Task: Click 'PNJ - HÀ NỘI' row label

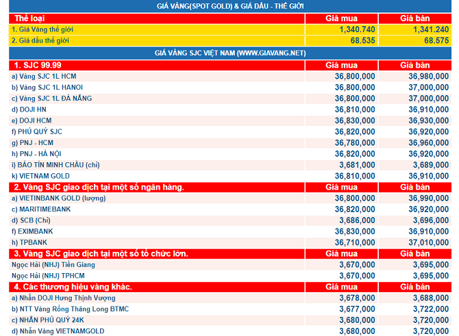Action: click(36, 154)
